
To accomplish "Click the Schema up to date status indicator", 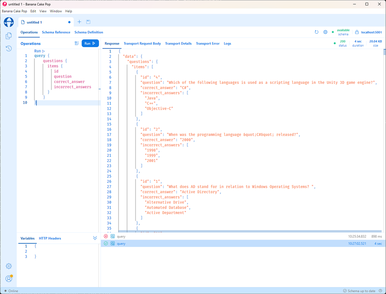I will click(x=359, y=291).
